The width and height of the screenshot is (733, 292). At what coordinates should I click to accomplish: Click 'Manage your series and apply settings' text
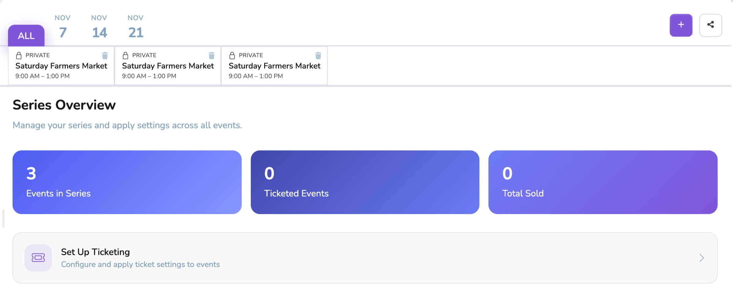click(x=127, y=125)
